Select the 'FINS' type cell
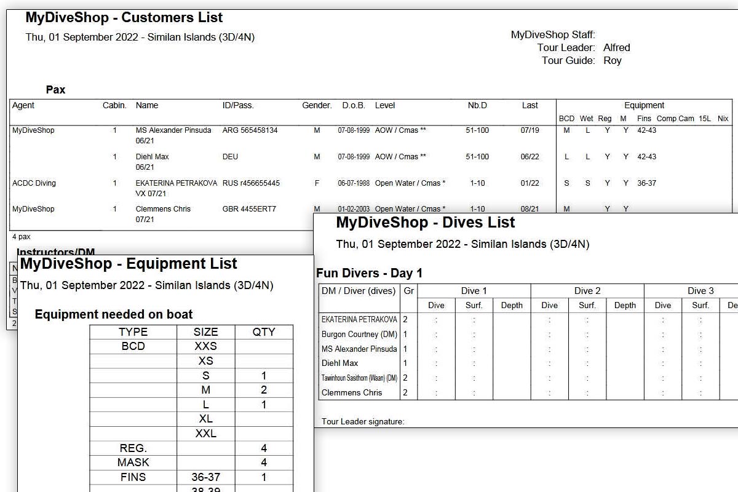 tap(133, 477)
